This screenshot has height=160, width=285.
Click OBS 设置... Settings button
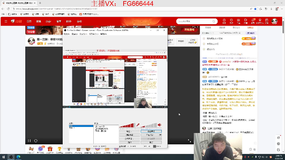point(130,131)
